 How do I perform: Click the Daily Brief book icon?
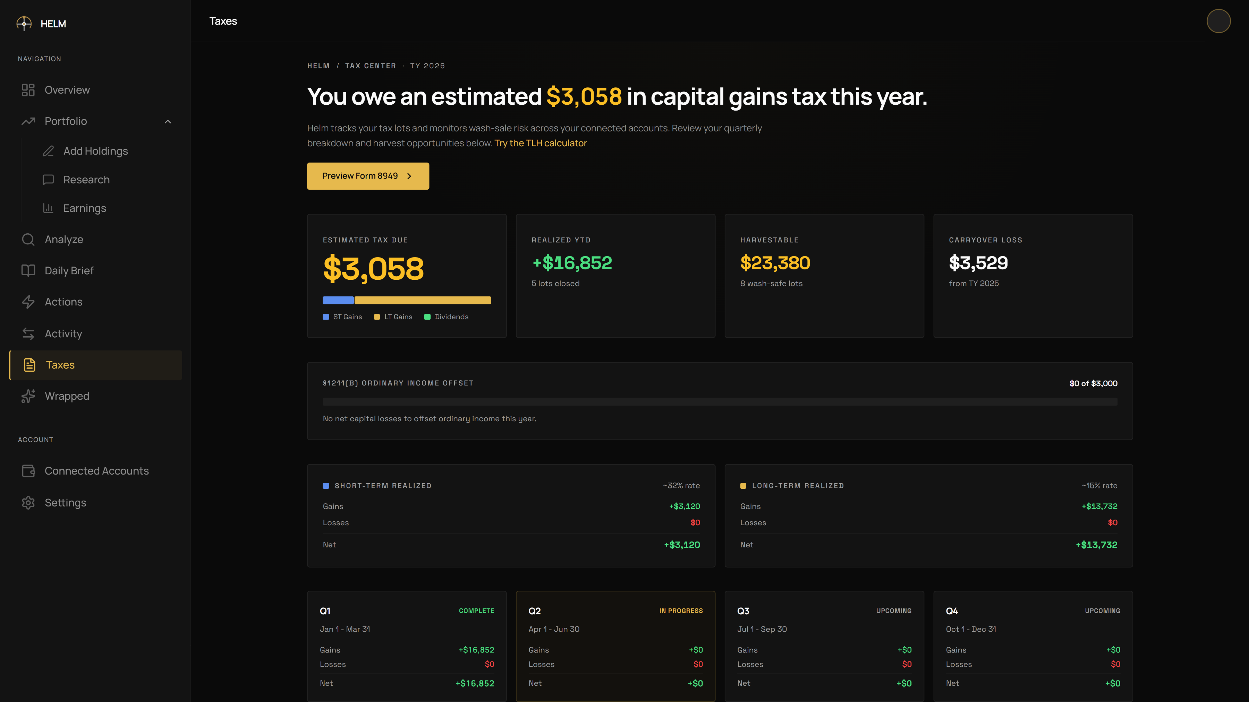[x=28, y=270]
